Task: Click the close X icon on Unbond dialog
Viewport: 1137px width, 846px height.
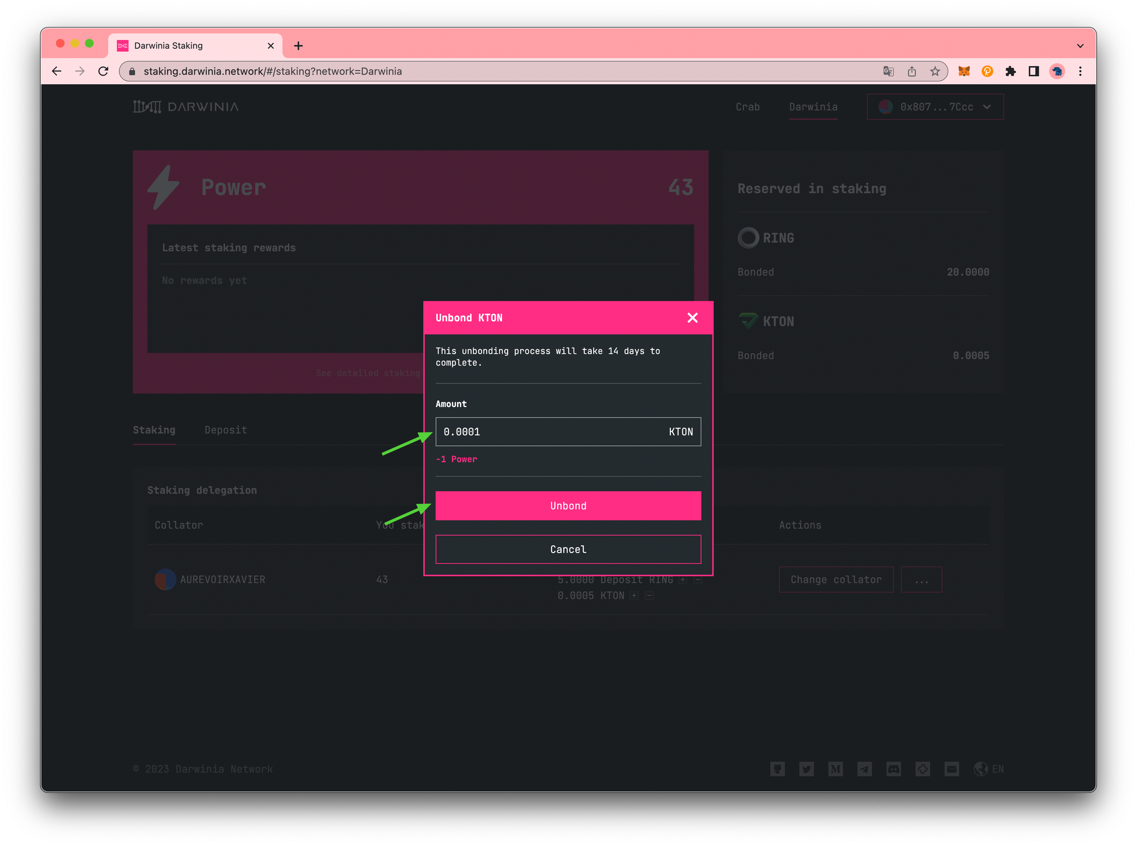Action: pos(693,316)
